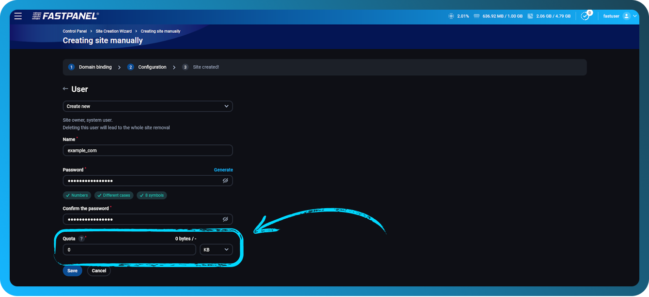Click the disk usage storage icon
Image resolution: width=649 pixels, height=297 pixels.
(x=531, y=15)
